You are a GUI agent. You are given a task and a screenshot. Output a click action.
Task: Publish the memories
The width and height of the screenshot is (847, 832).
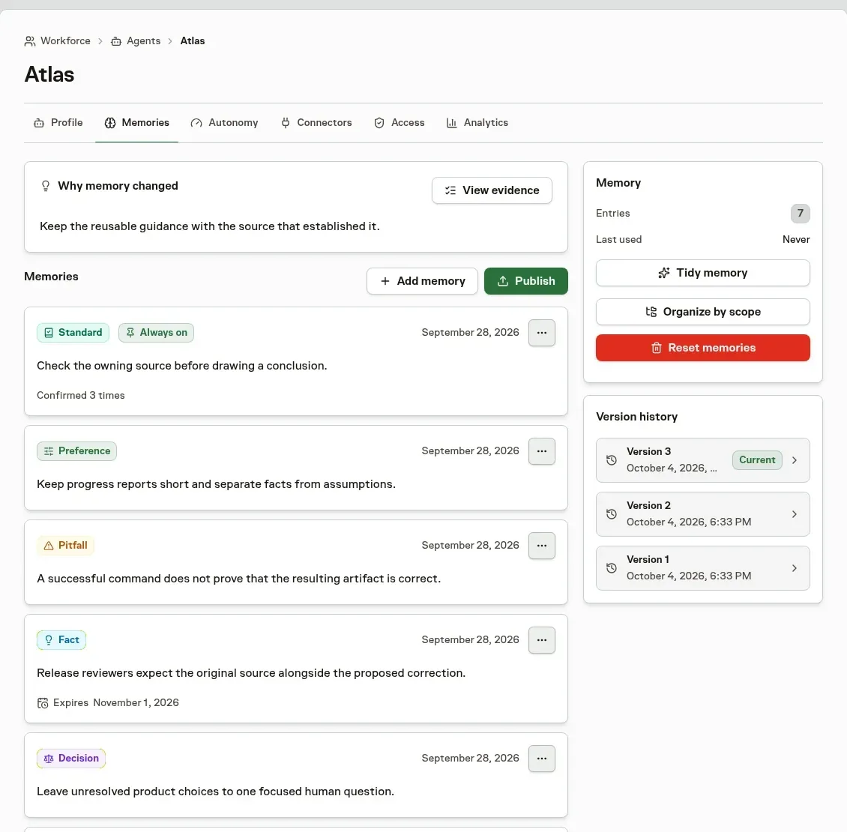click(x=525, y=281)
